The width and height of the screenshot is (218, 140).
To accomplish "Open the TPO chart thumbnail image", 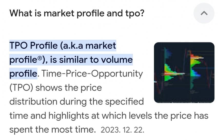I will (184, 72).
